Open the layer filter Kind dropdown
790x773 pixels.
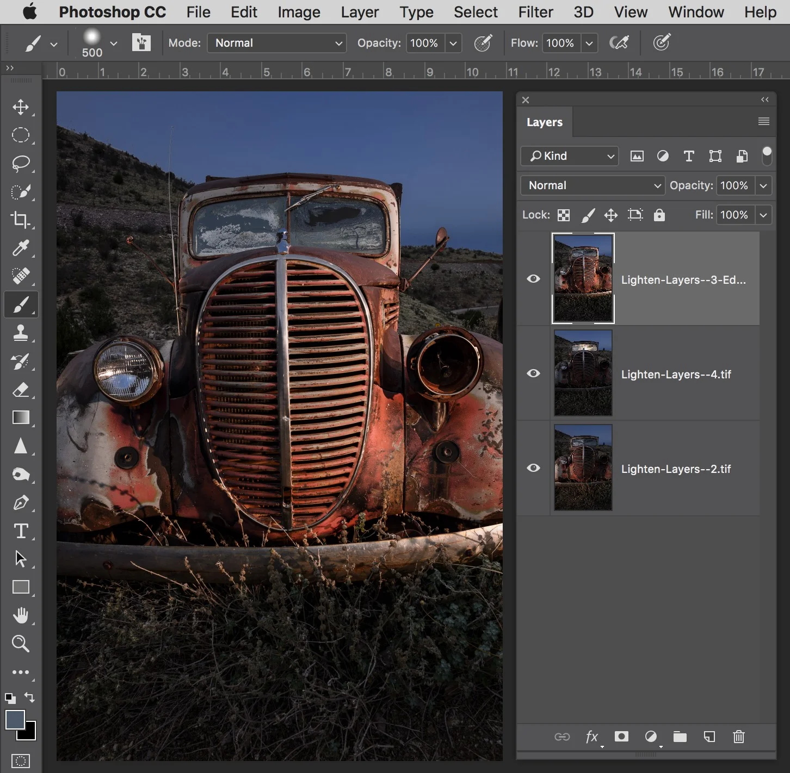570,156
